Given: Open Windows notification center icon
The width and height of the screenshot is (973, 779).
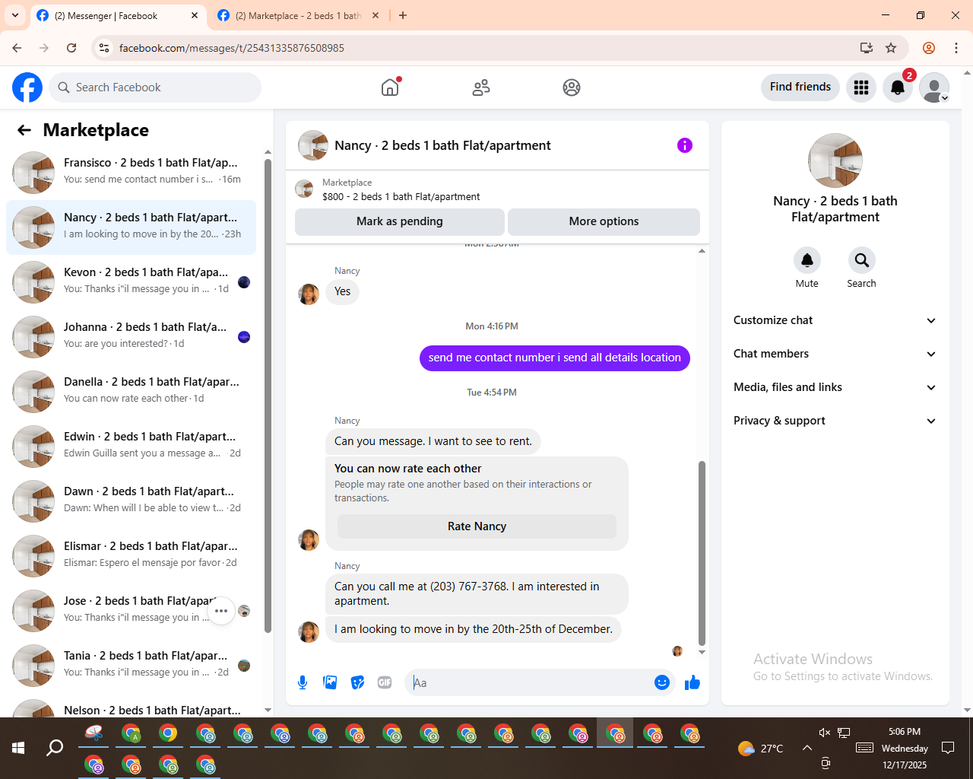Looking at the screenshot, I should (948, 748).
